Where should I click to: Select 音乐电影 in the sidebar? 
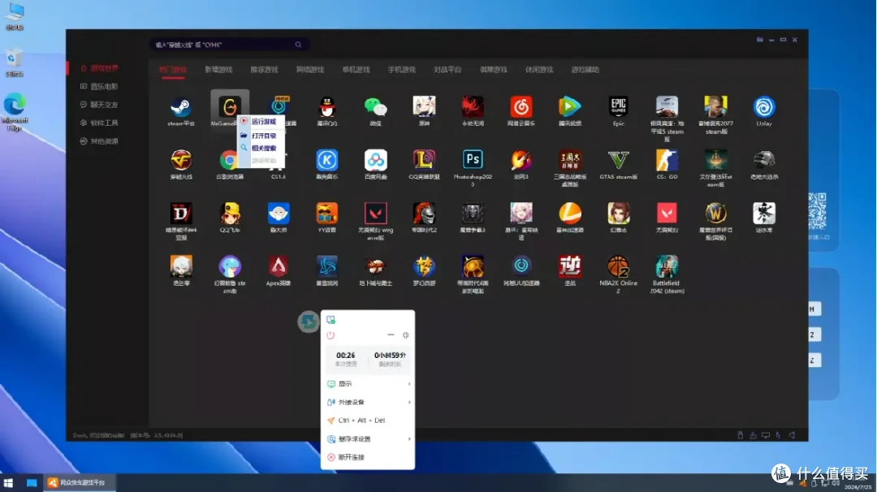[x=100, y=87]
